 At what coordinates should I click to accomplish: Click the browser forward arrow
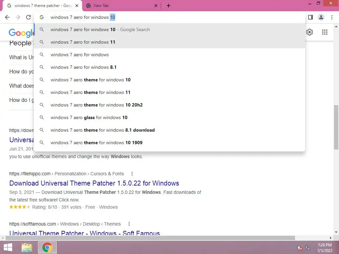point(18,17)
